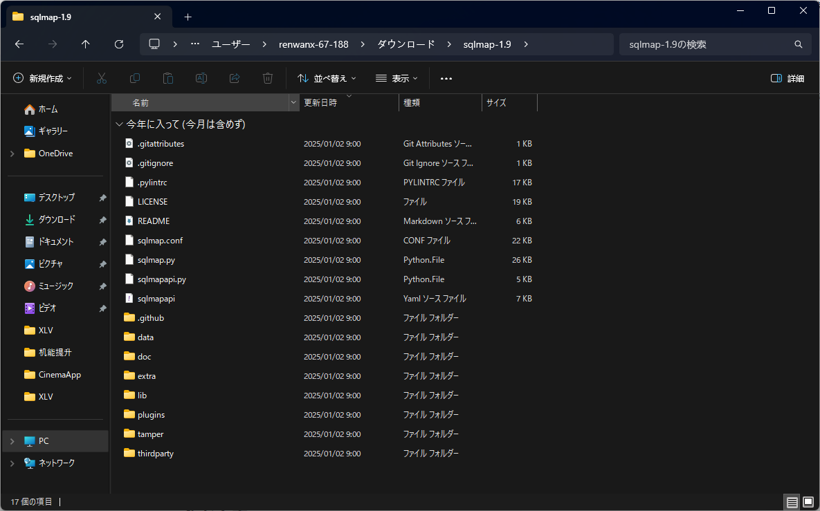This screenshot has width=820, height=511.
Task: Open the 並べ替え sort dropdown
Action: (x=327, y=79)
